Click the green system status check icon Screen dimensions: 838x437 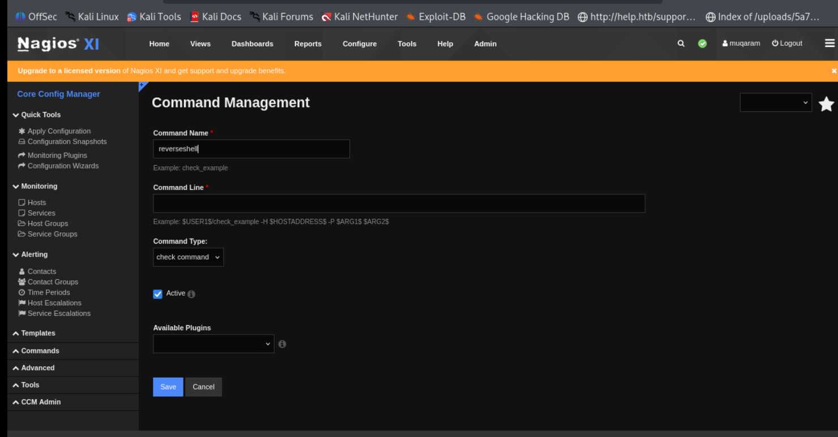click(x=702, y=44)
